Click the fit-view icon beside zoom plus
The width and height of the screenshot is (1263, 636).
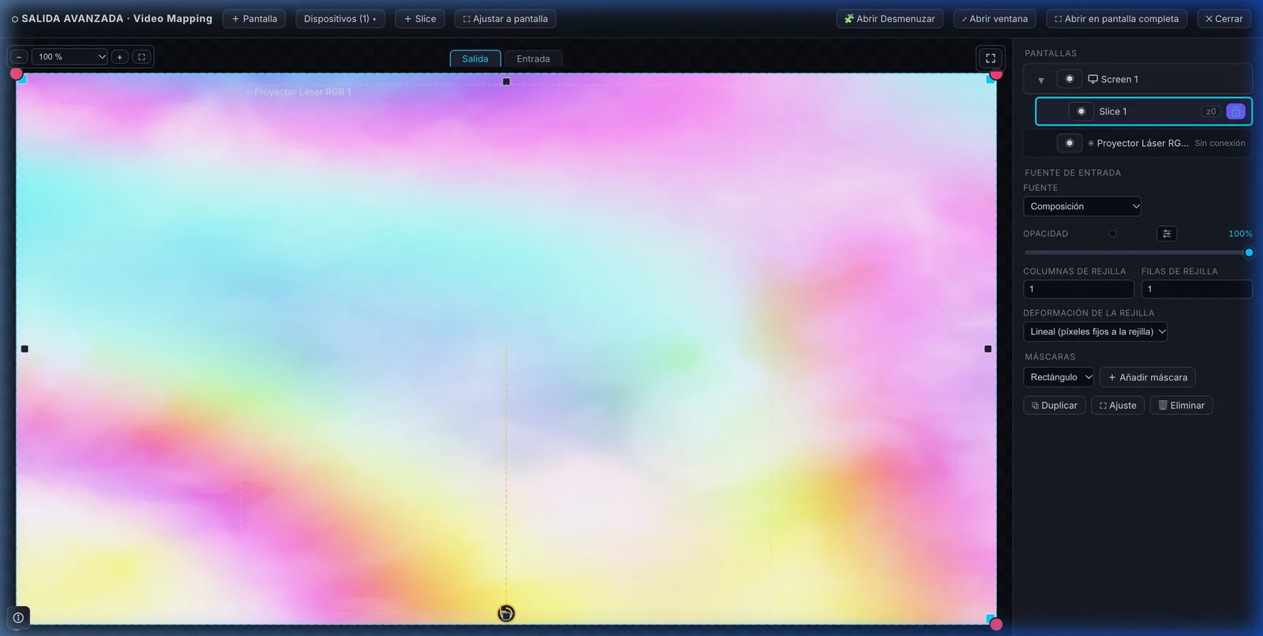click(142, 57)
